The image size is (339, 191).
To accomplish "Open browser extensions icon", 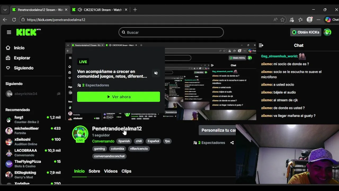I will 292,20.
